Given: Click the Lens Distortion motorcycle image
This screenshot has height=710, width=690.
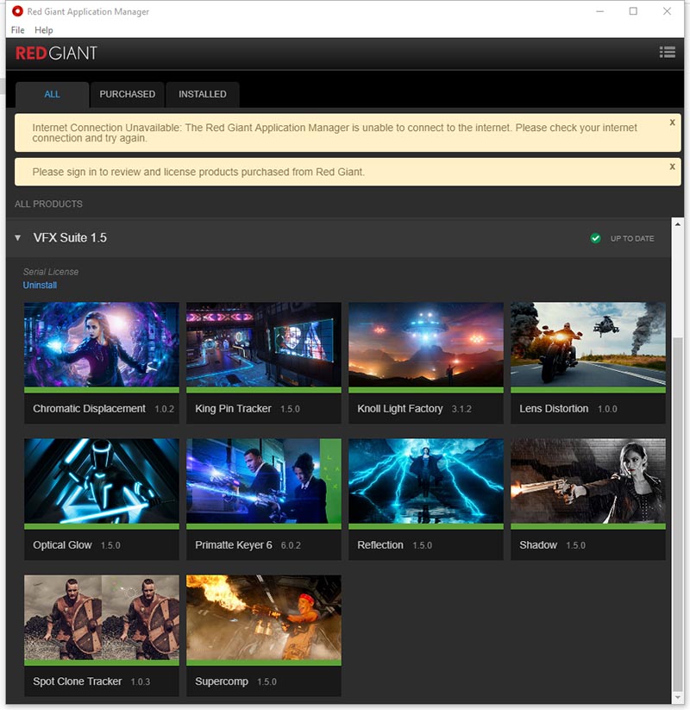Looking at the screenshot, I should 588,345.
